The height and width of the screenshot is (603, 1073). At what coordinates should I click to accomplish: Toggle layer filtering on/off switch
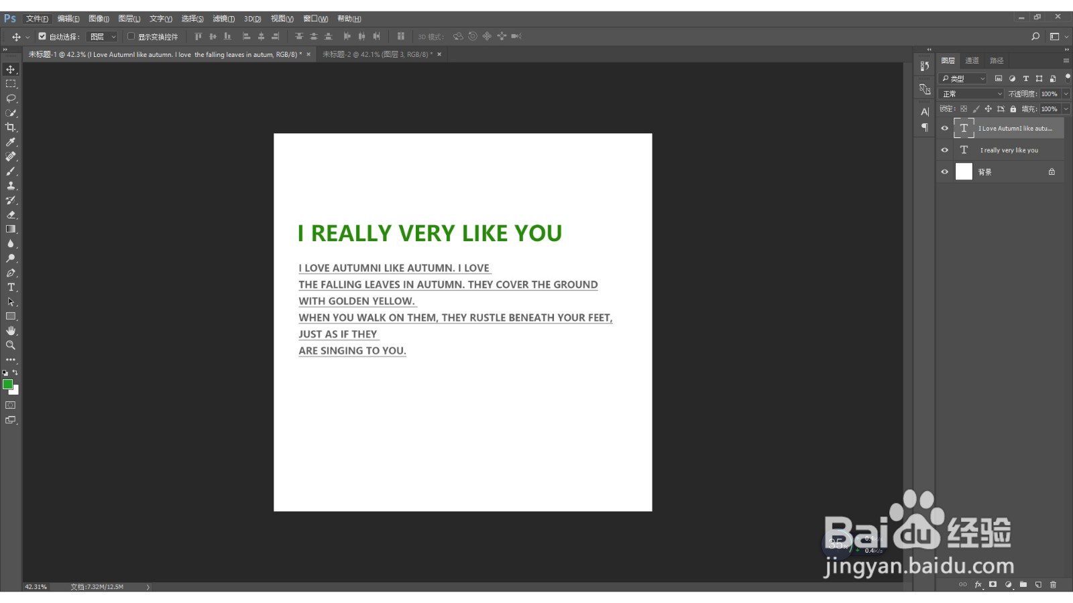click(x=1068, y=78)
